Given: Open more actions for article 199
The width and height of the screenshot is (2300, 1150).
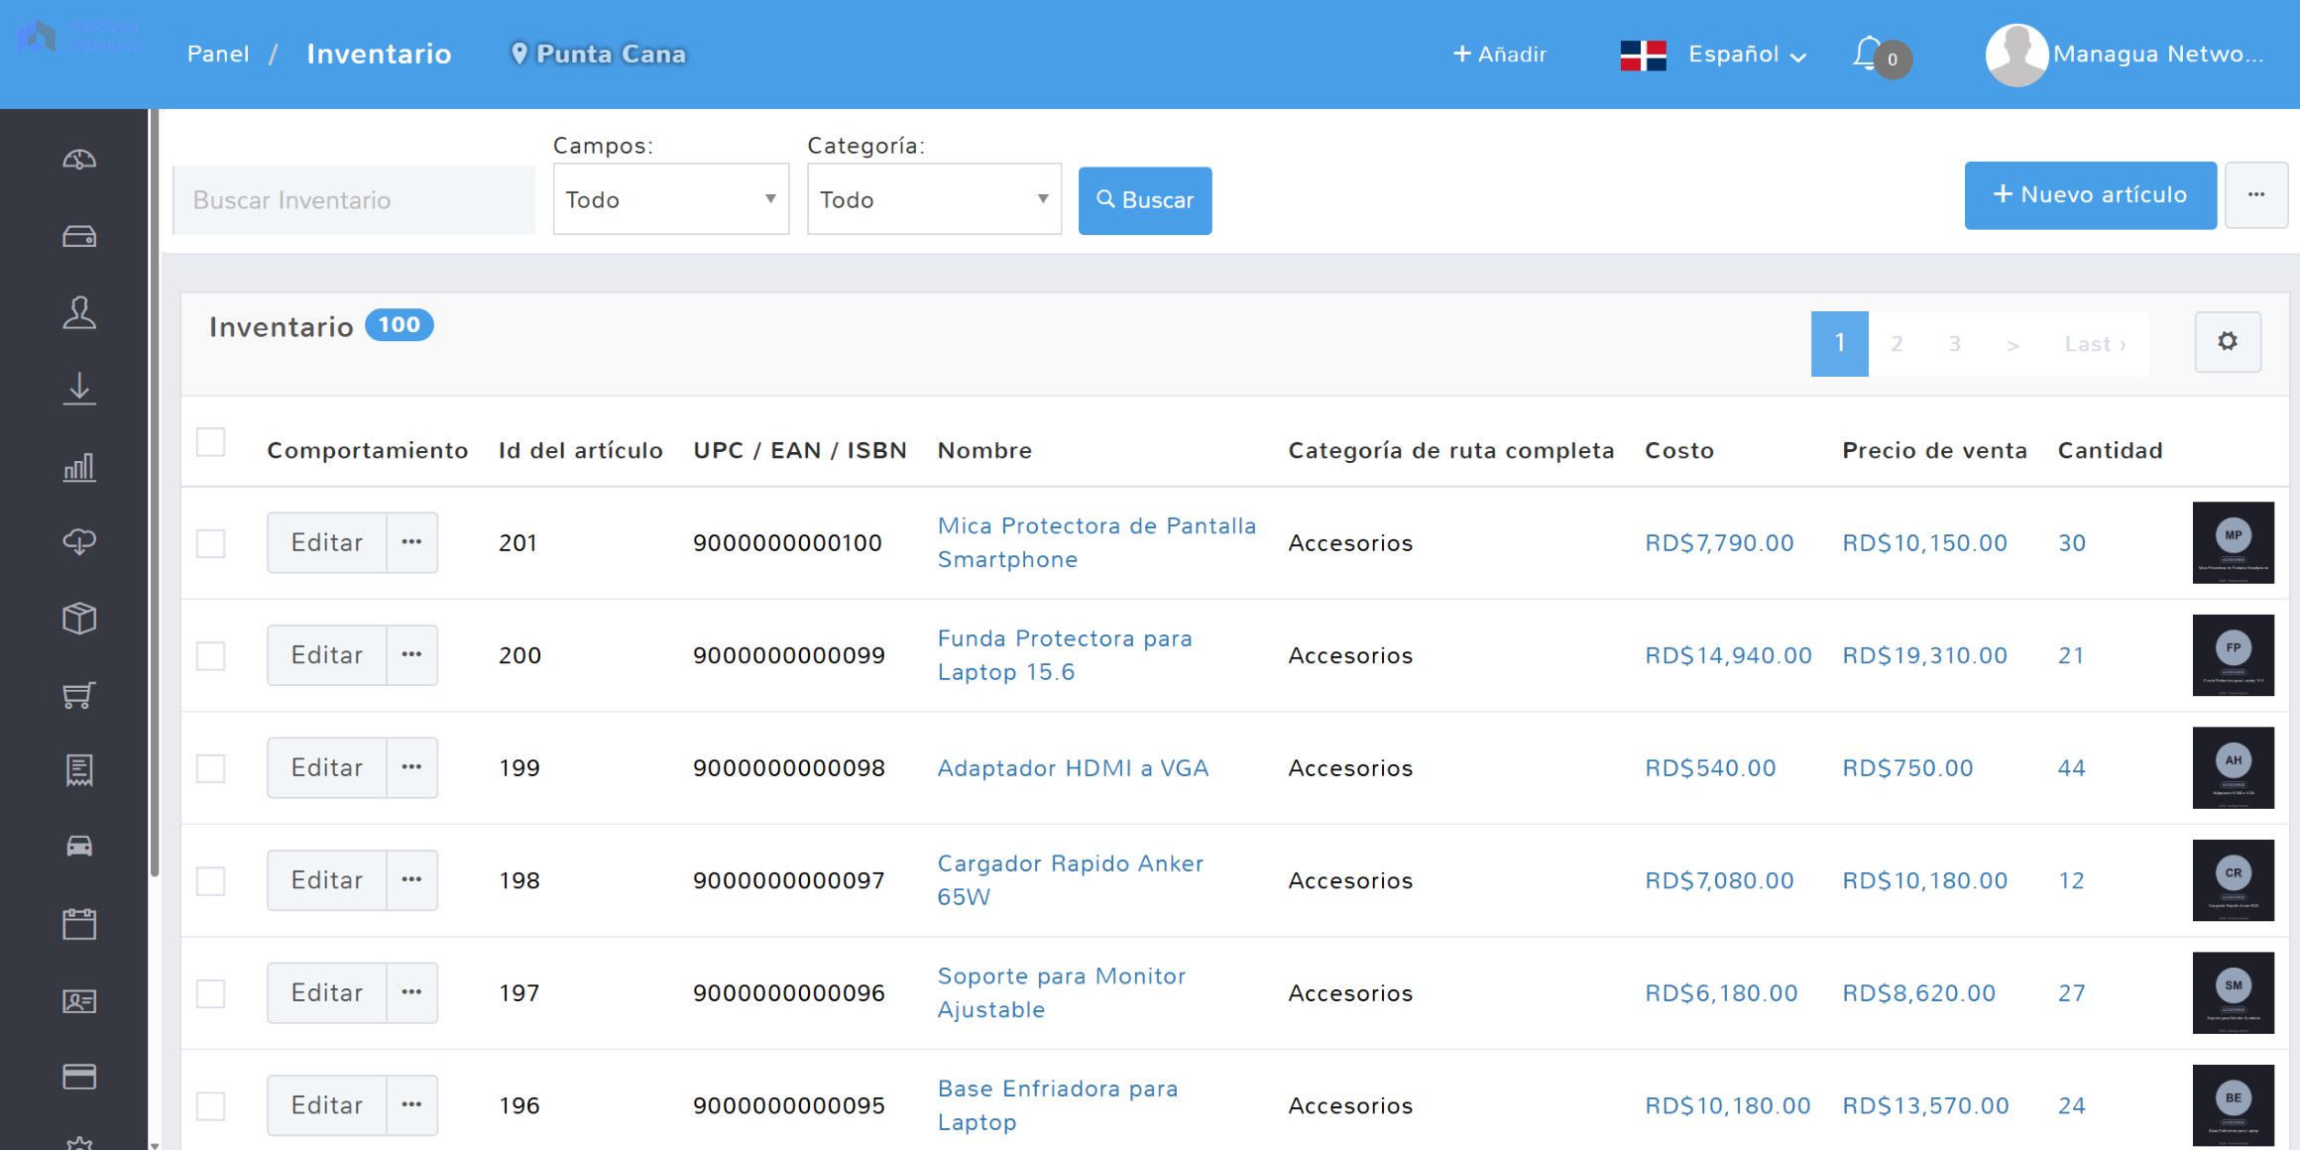Looking at the screenshot, I should [x=411, y=767].
